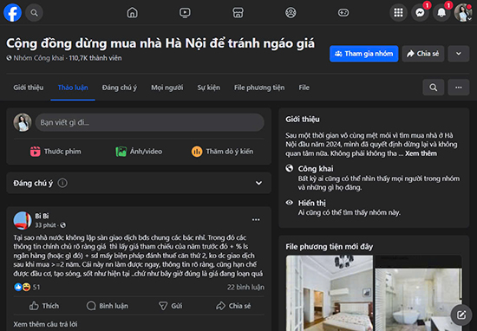
Task: Click Bi Bi profile picture
Action: [x=23, y=221]
